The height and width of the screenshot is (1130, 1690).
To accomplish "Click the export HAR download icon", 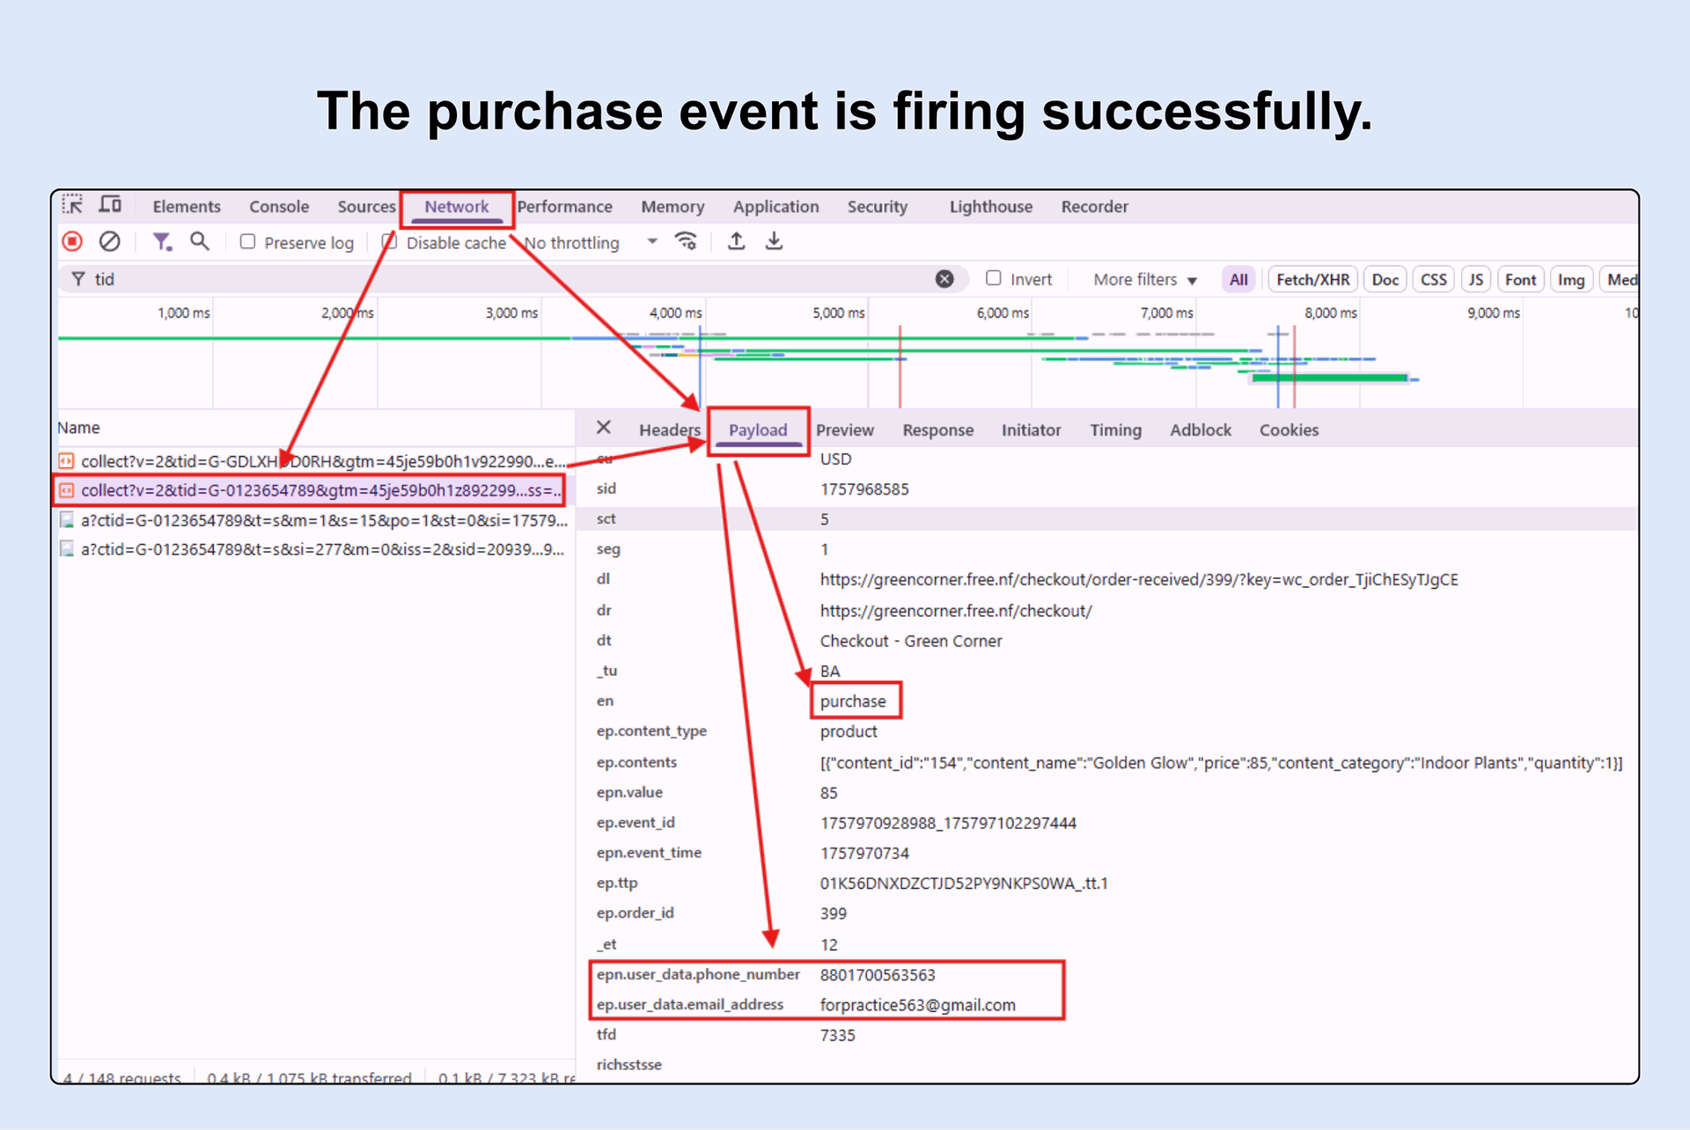I will coord(774,241).
